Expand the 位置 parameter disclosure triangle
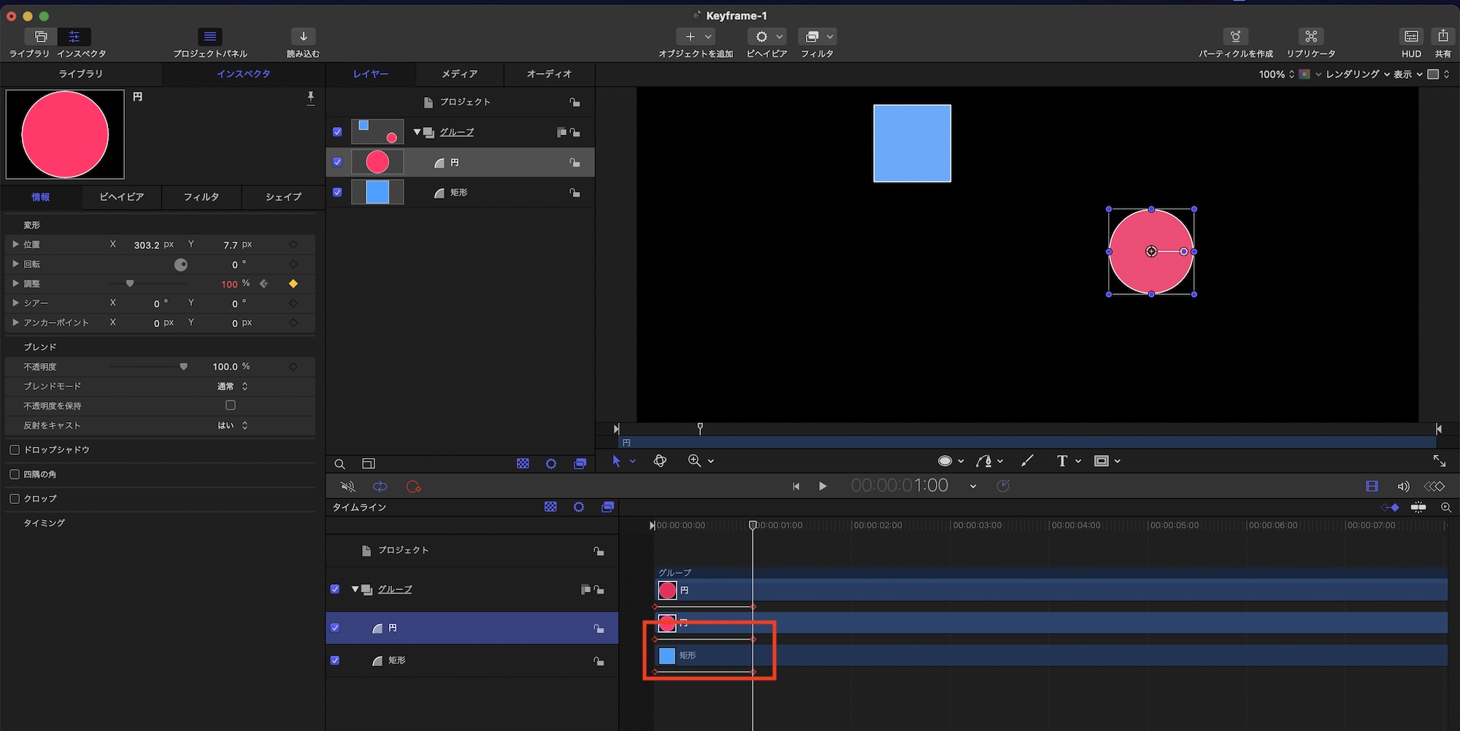1460x731 pixels. coord(15,245)
